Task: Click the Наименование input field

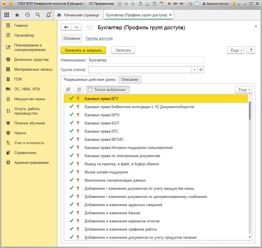Action: click(146, 60)
